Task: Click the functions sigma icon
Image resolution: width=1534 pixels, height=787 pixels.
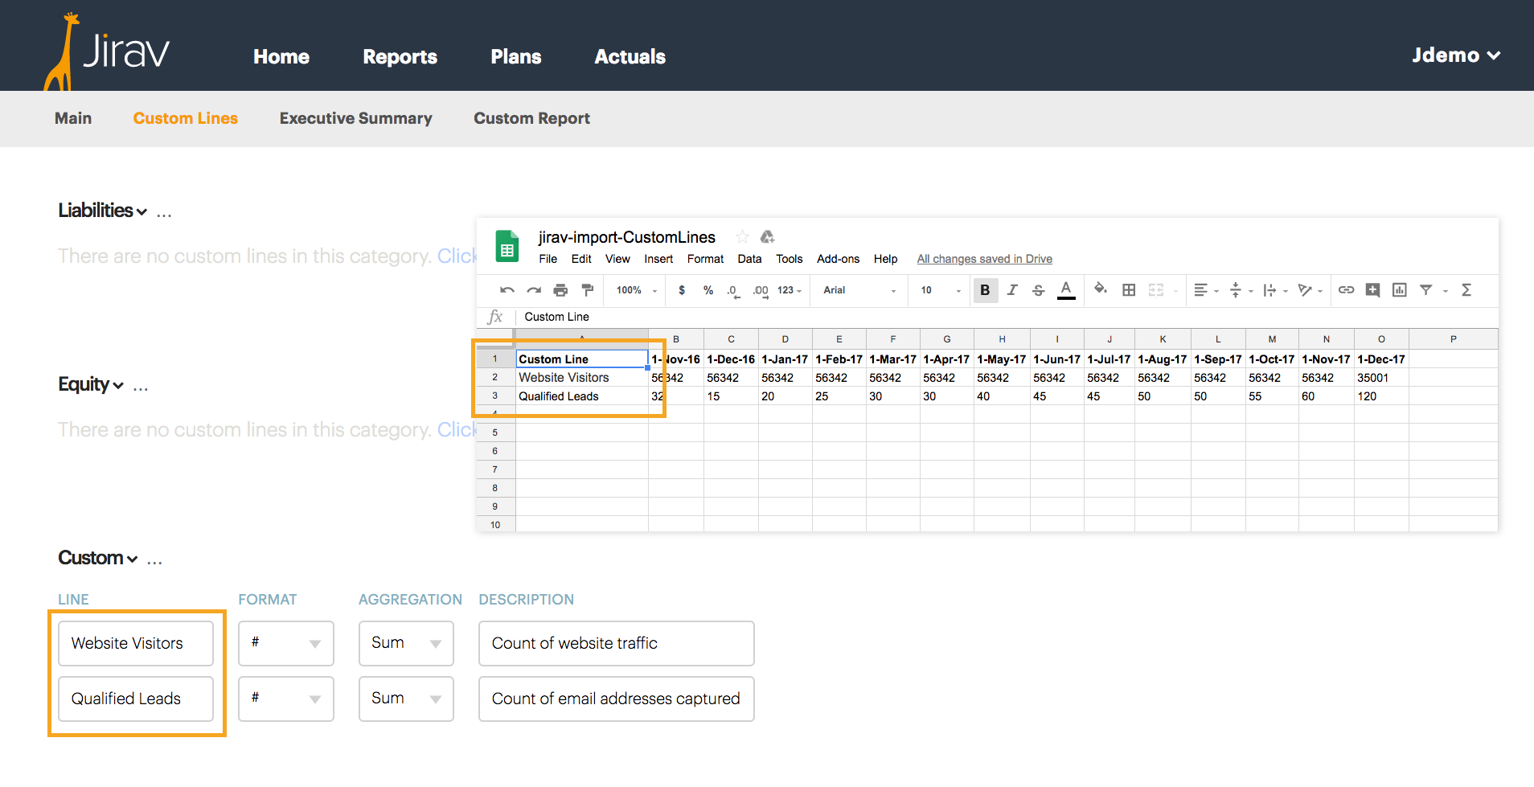Action: pyautogui.click(x=1466, y=290)
